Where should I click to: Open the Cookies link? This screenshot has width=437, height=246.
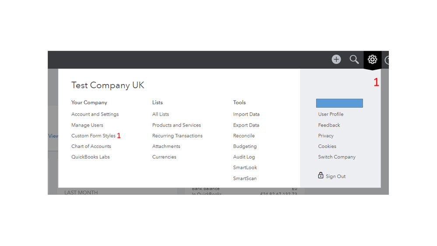point(327,147)
